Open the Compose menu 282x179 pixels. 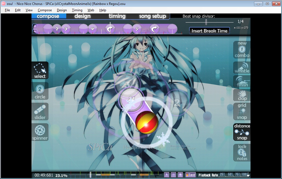coord(45,10)
